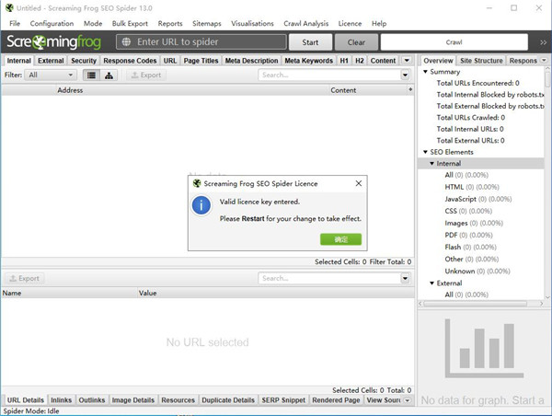Show more tabs via arrow after Content
The width and height of the screenshot is (552, 416).
pyautogui.click(x=407, y=61)
